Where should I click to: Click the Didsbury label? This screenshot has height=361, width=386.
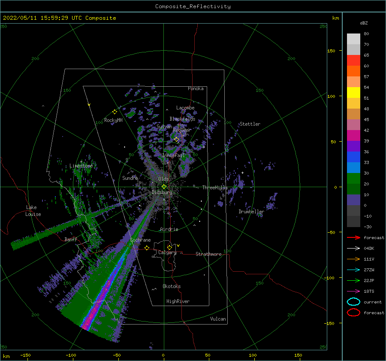pos(162,192)
